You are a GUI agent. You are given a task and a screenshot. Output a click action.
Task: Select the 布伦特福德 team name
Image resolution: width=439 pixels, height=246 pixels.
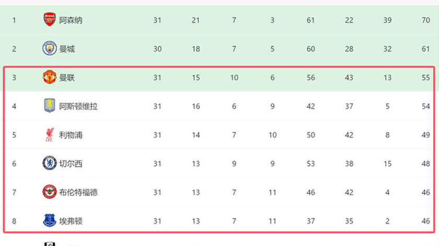pos(78,192)
